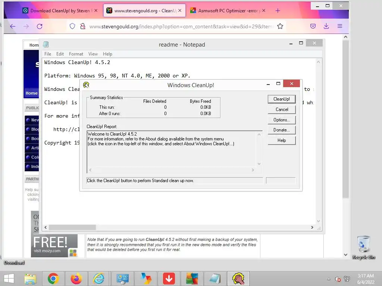Open Notepad Format menu
Viewport: 382px width, 286px height.
(76, 54)
